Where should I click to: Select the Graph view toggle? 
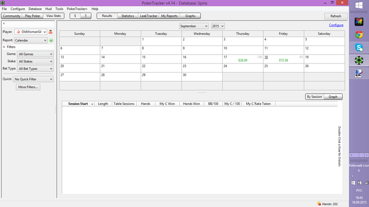333,97
